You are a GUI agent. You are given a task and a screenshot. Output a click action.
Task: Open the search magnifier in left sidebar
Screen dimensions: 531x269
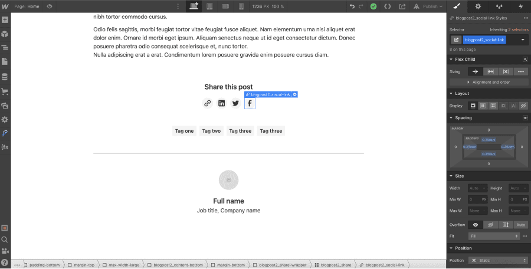click(x=5, y=240)
